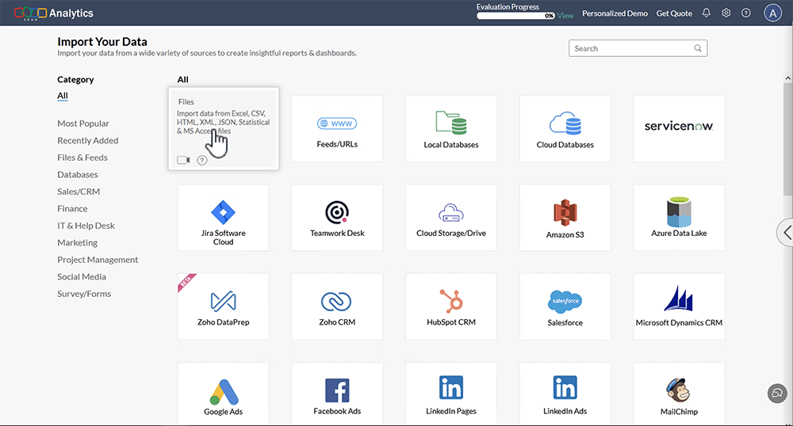This screenshot has width=793, height=426.
Task: Filter by Databases category
Action: pos(78,175)
